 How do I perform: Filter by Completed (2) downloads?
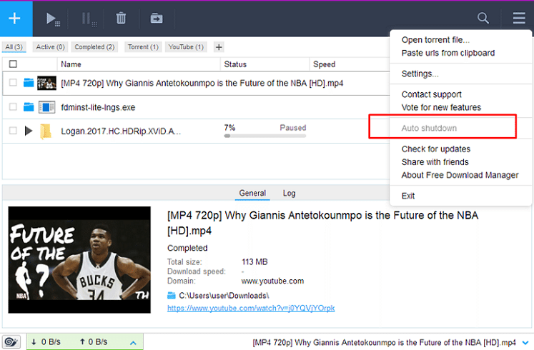94,47
